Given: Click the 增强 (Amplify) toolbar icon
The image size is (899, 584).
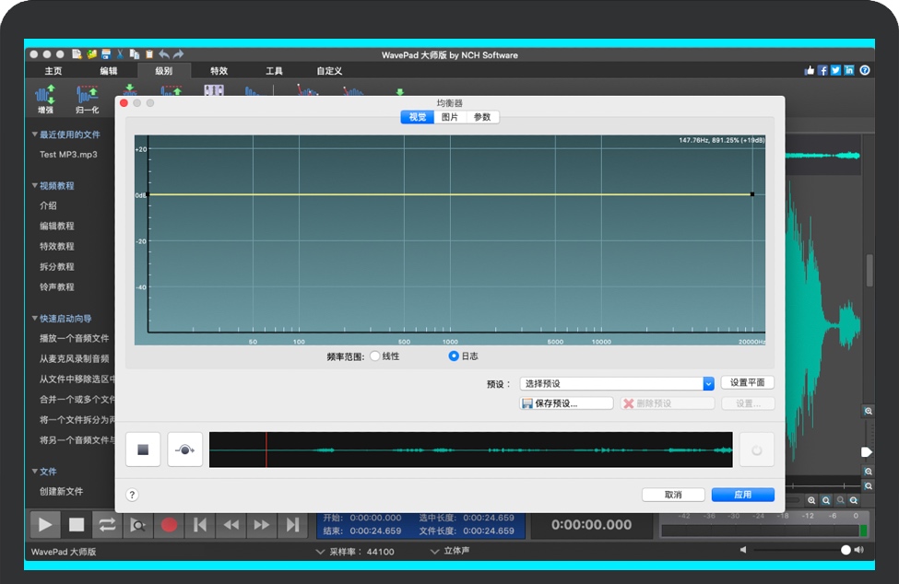Looking at the screenshot, I should point(44,97).
